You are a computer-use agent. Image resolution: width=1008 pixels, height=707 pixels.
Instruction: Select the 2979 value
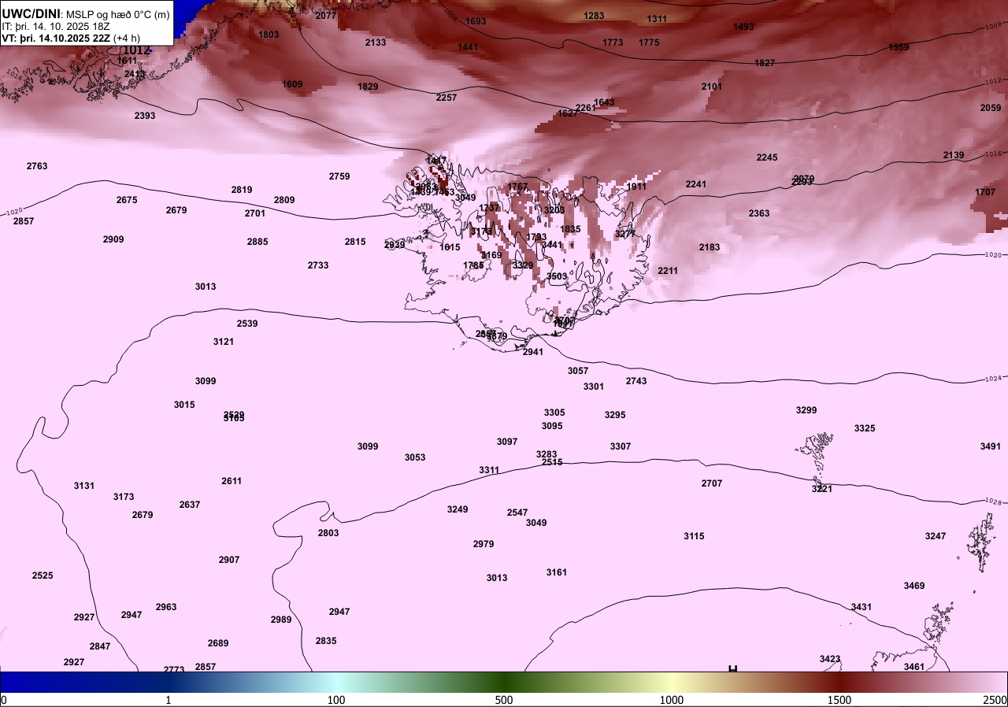(x=484, y=544)
